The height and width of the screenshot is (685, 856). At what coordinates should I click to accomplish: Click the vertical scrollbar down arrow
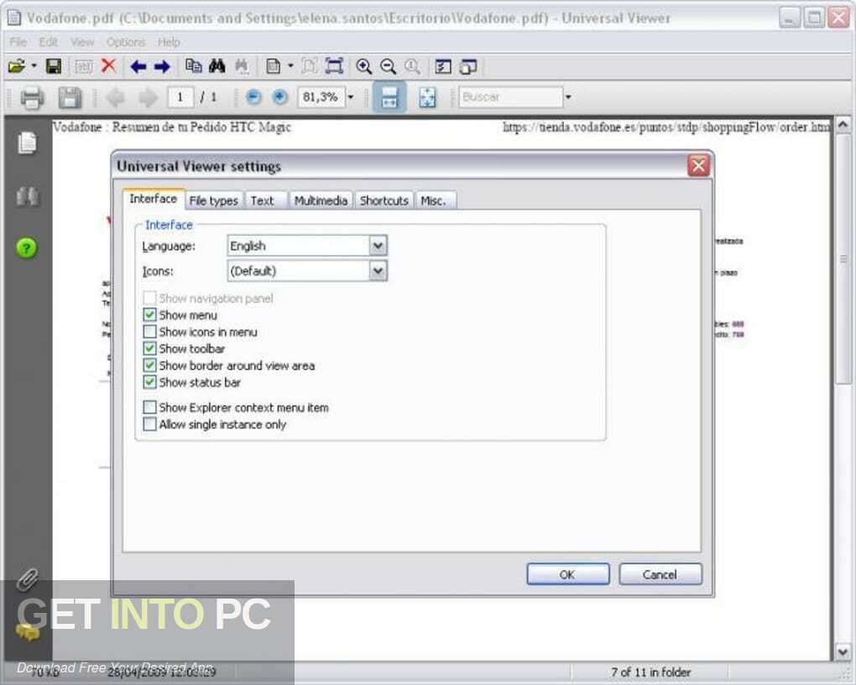(843, 651)
